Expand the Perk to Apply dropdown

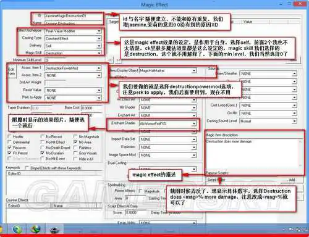73,98
